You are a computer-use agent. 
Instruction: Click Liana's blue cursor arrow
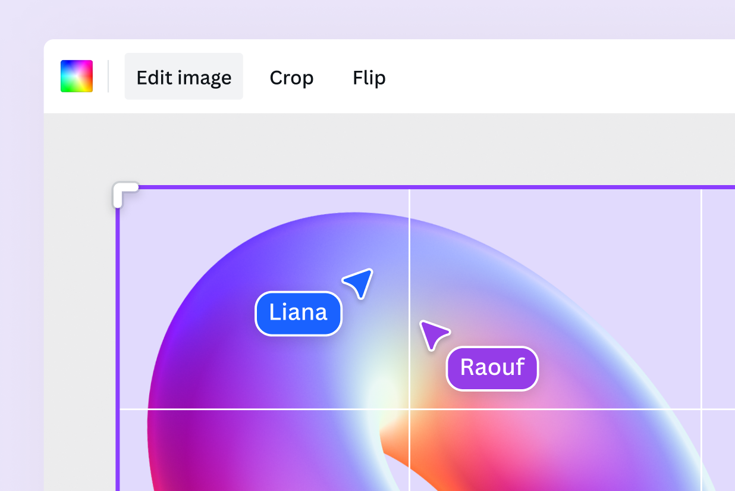pos(360,282)
